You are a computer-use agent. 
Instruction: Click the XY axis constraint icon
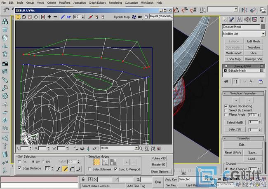(x=68, y=17)
